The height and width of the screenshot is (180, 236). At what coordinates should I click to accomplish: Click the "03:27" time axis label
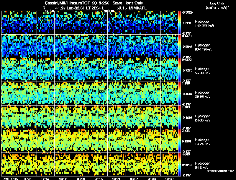click(x=134, y=179)
